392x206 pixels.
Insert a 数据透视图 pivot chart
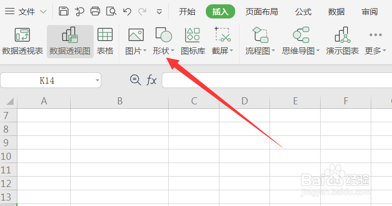[x=70, y=41]
